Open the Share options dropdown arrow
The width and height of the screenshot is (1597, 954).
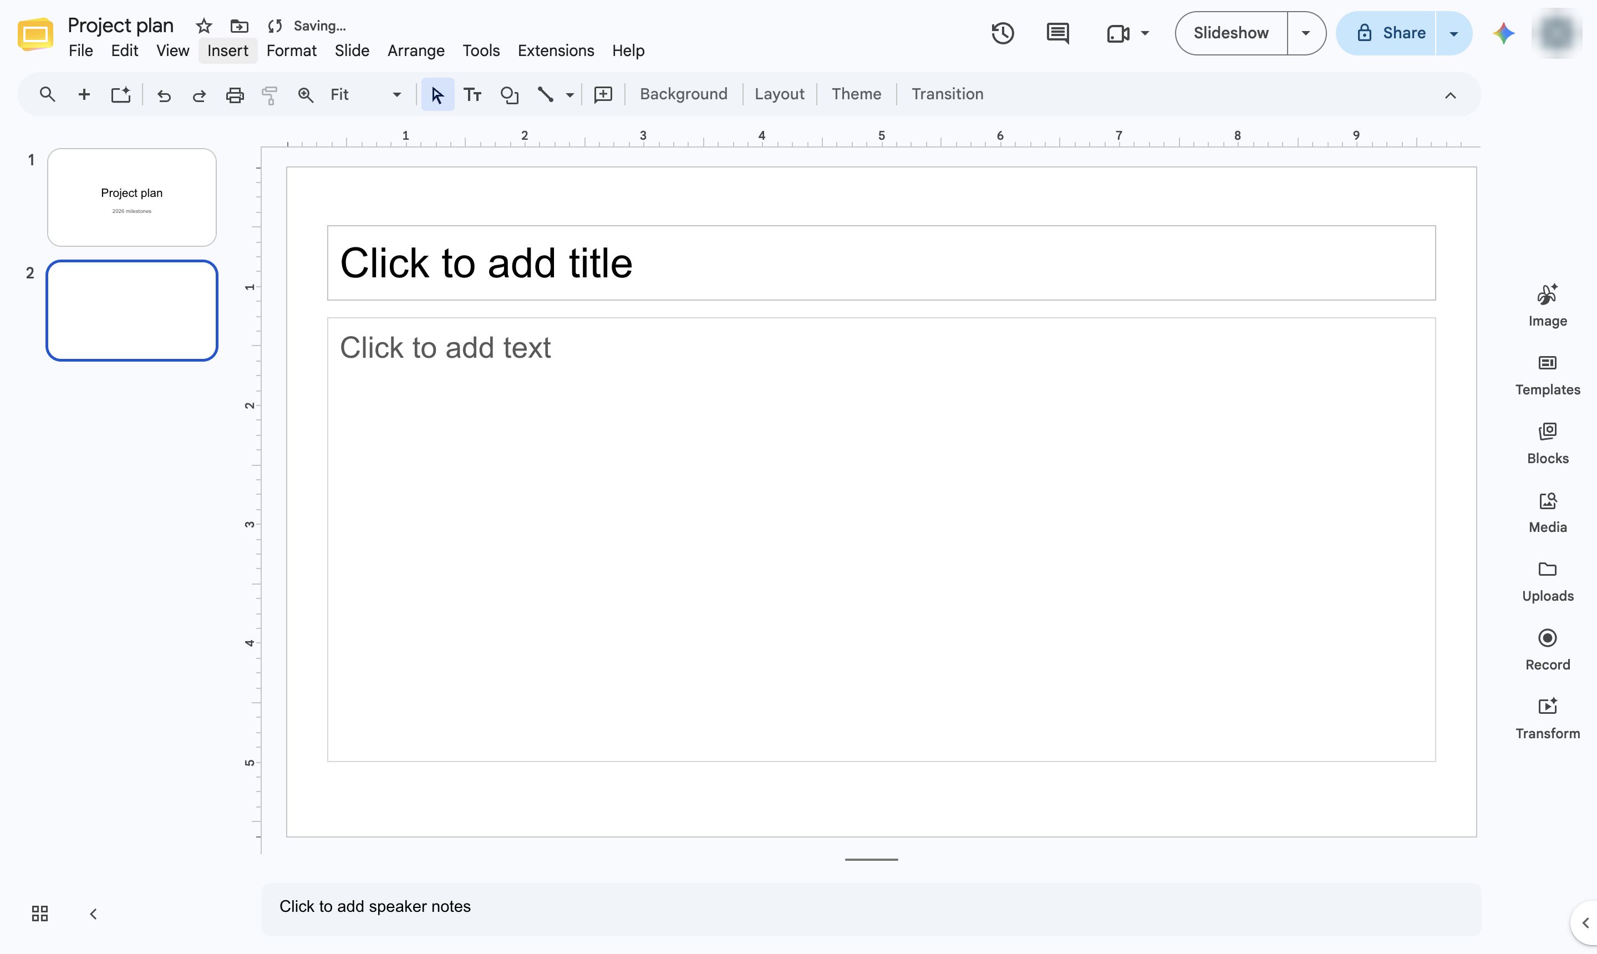click(x=1454, y=33)
